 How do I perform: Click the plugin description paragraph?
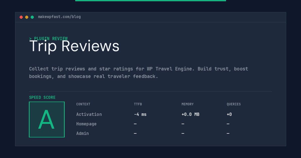(138, 72)
